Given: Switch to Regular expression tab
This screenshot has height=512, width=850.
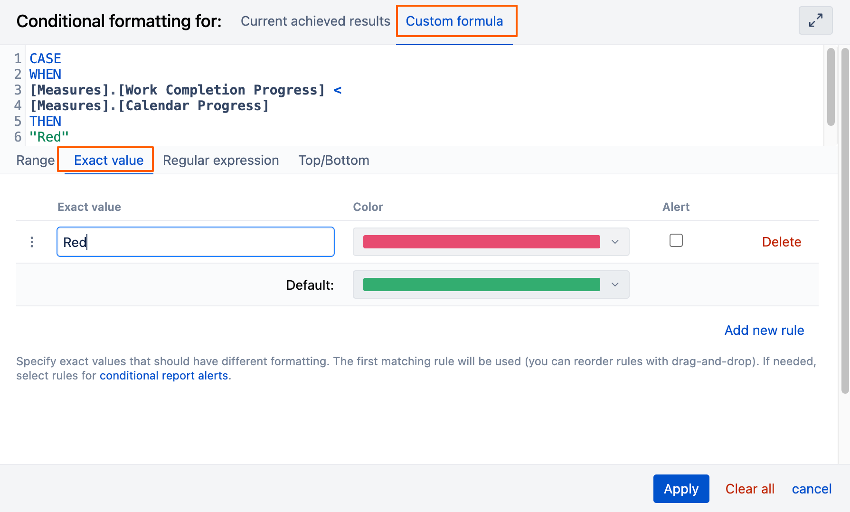Looking at the screenshot, I should 221,161.
